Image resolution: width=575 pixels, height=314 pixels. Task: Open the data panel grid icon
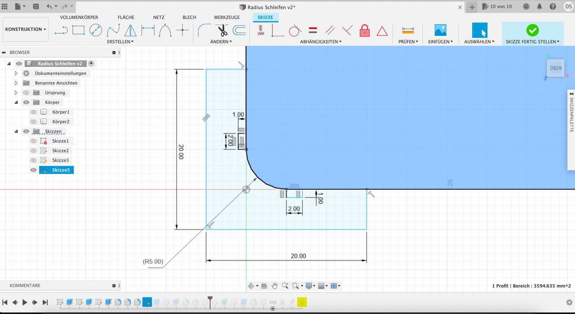5,7
